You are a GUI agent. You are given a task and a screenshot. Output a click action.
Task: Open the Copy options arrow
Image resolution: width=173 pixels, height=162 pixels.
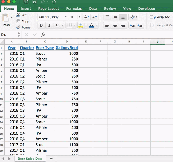point(31,21)
